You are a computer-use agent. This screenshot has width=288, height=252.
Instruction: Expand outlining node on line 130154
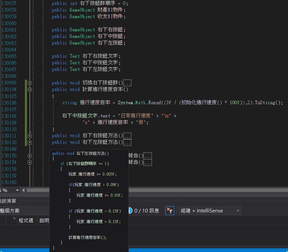pos(30,162)
